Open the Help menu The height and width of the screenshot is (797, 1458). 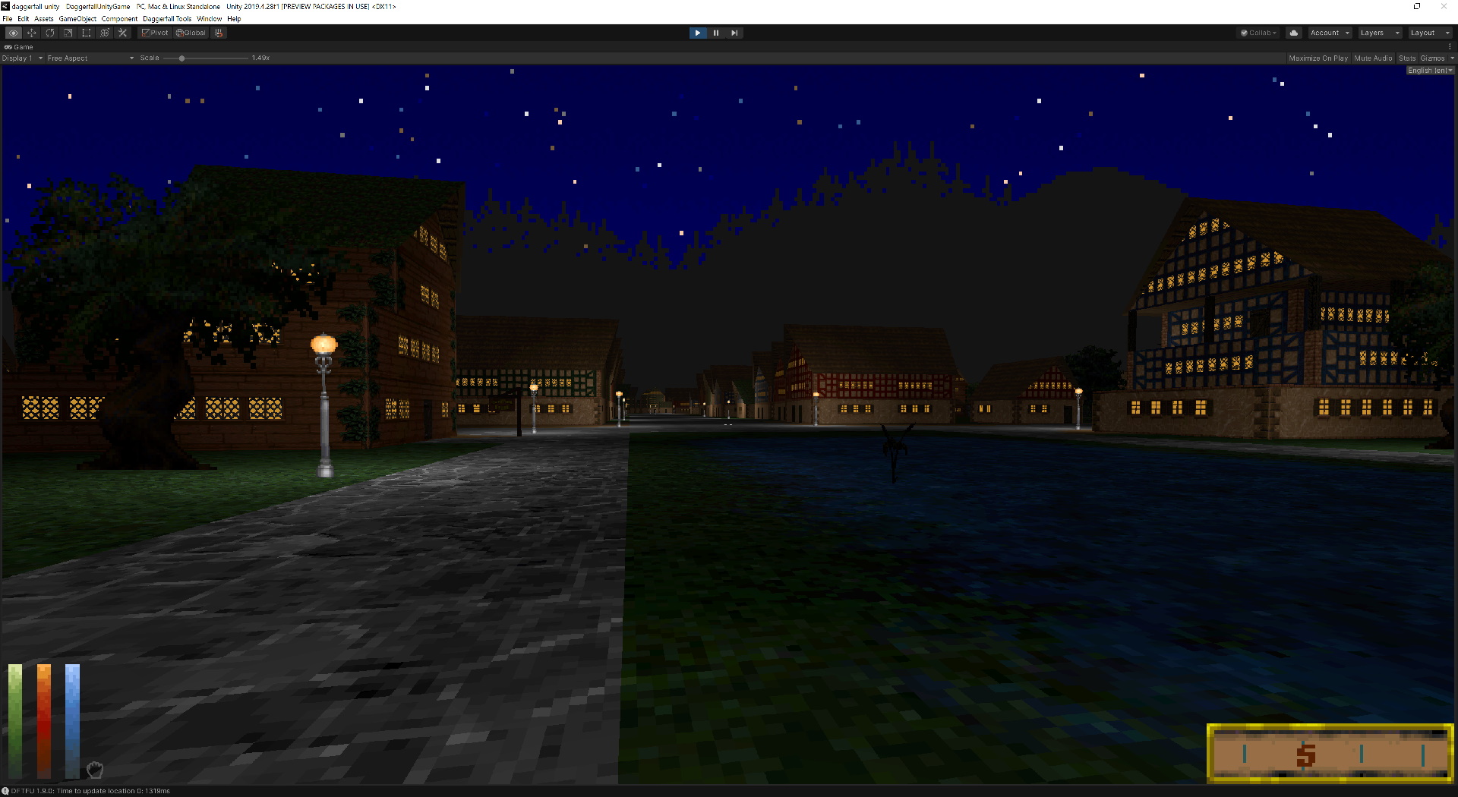pyautogui.click(x=234, y=19)
